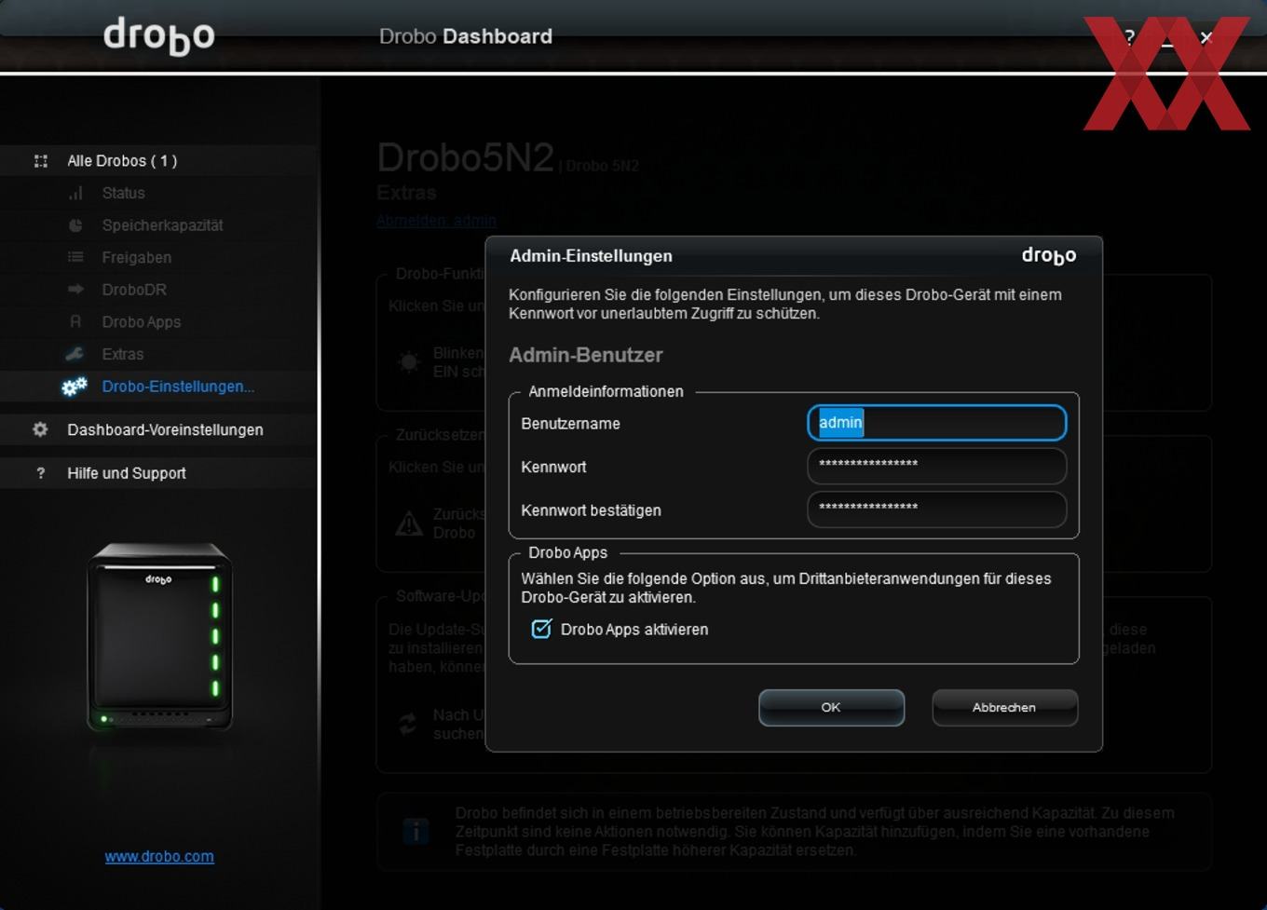
Task: Click the Anmeldeinformationen group label
Action: pyautogui.click(x=606, y=391)
